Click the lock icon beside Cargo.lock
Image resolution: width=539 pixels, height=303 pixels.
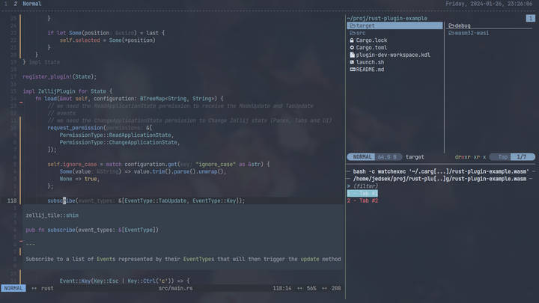(x=352, y=40)
